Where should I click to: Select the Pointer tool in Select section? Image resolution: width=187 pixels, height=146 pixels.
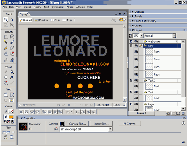[5, 20]
